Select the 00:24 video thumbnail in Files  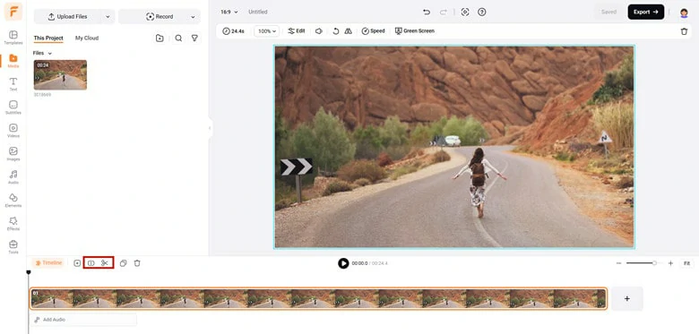tap(60, 75)
